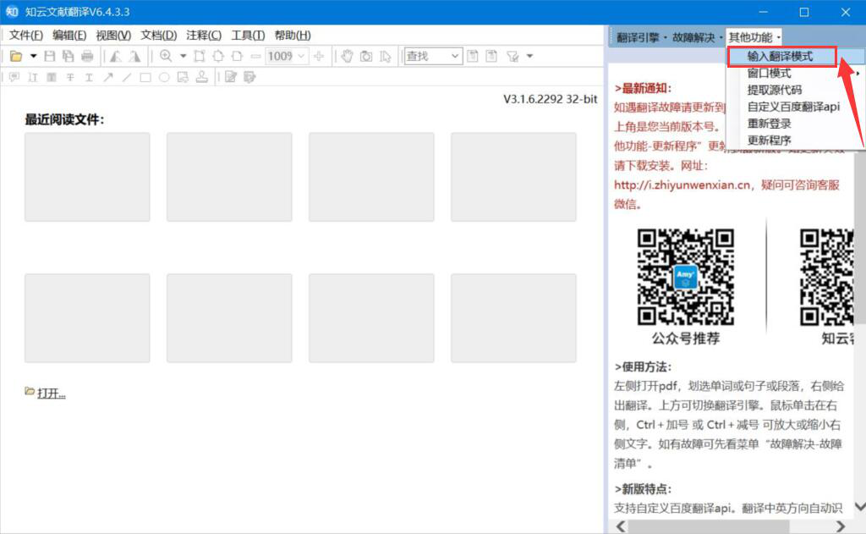Open the 帮助(H) menu

click(x=293, y=36)
